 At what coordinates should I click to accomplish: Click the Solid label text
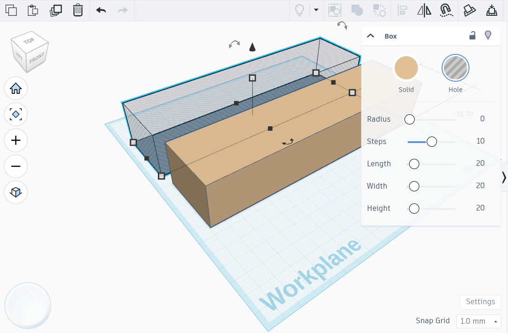(x=406, y=90)
